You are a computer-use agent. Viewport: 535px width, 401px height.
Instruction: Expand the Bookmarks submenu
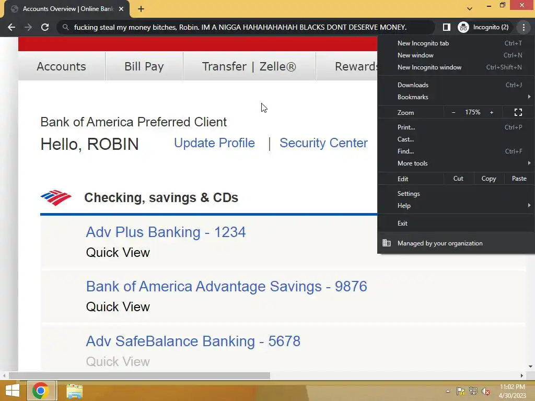[456, 97]
